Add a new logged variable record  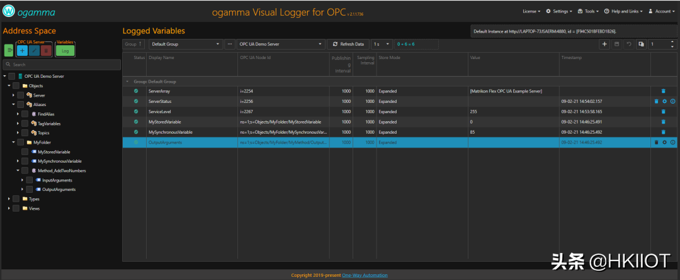coord(604,44)
